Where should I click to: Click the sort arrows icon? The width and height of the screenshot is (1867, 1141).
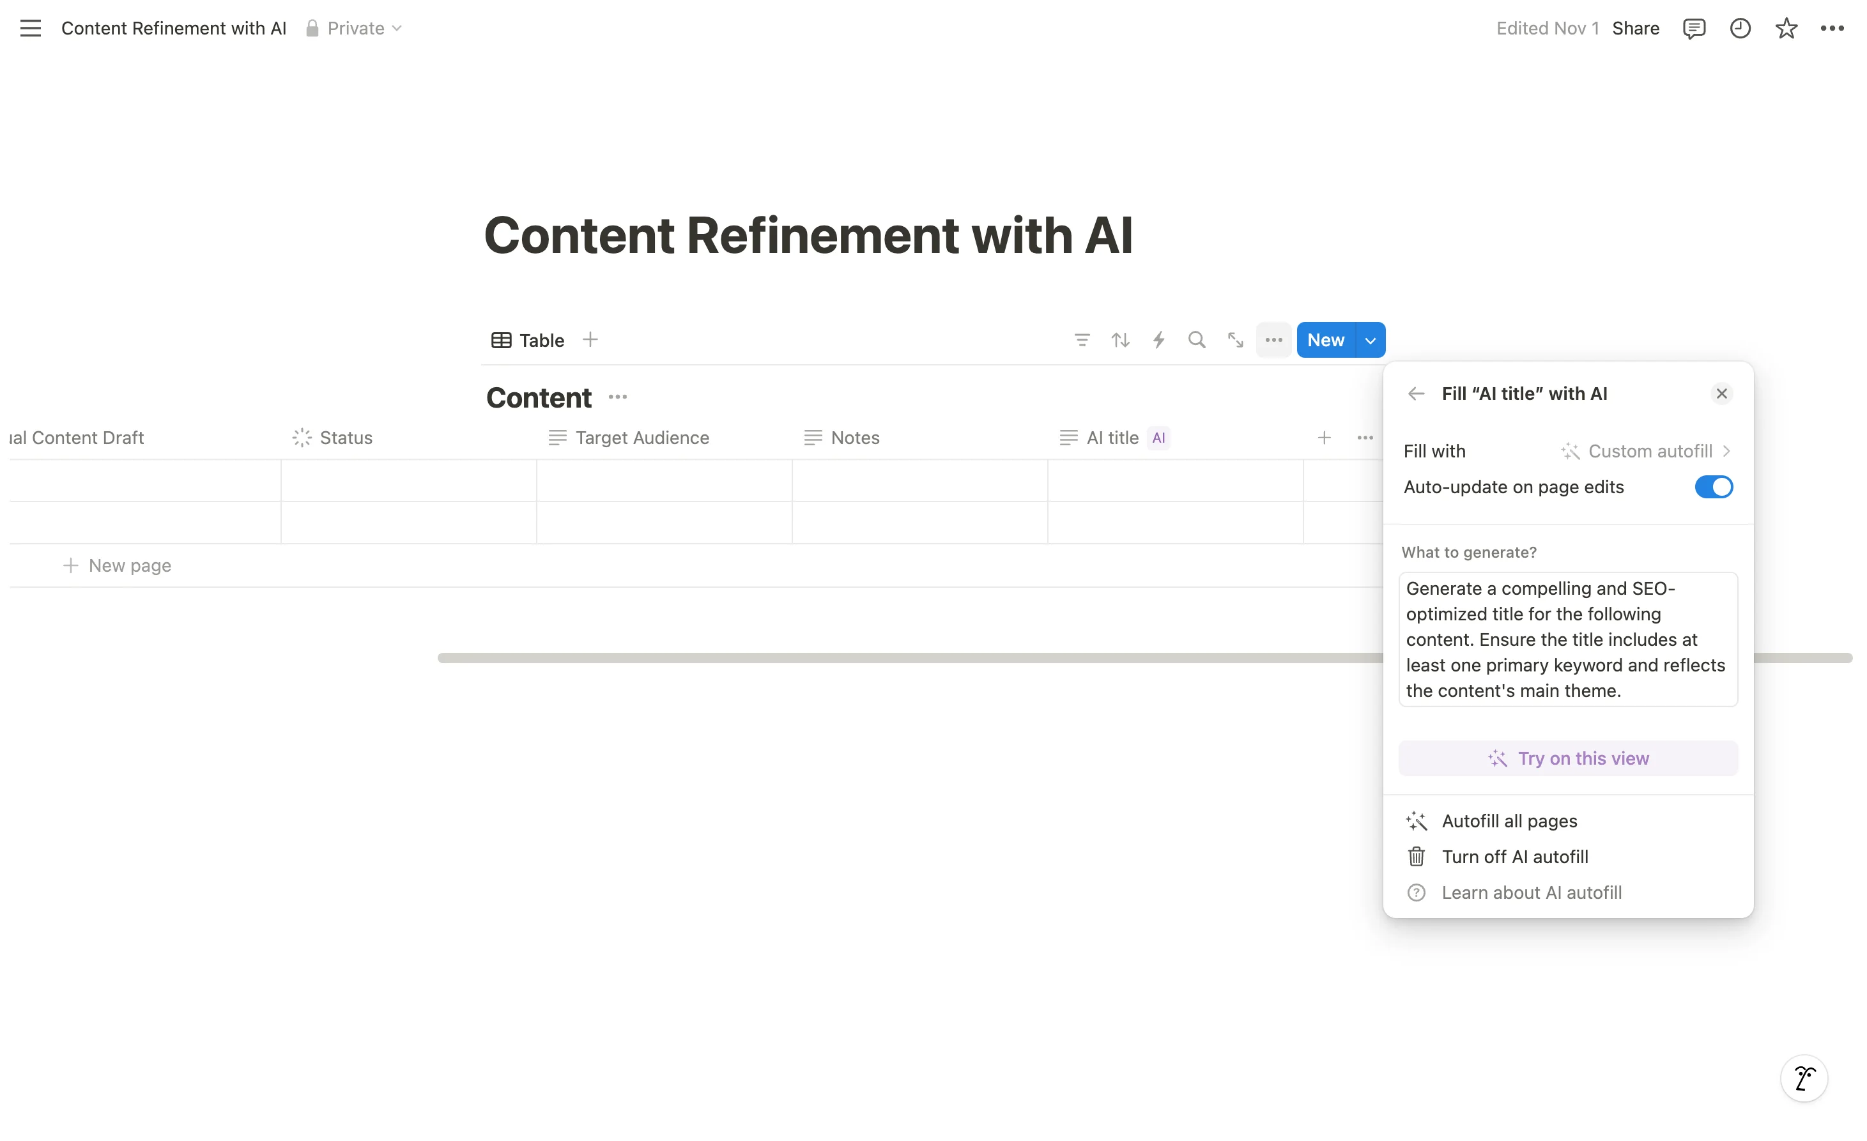(1120, 340)
